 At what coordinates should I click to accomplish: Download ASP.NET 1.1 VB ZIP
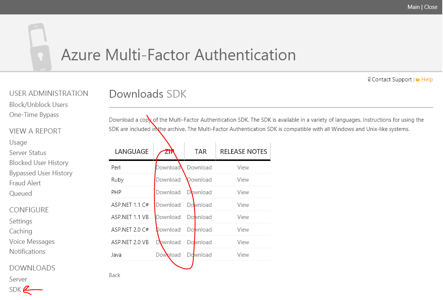[168, 217]
